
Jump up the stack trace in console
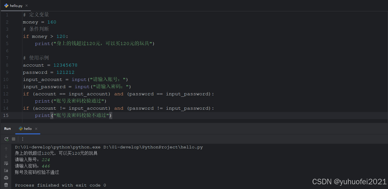[x=6, y=149]
